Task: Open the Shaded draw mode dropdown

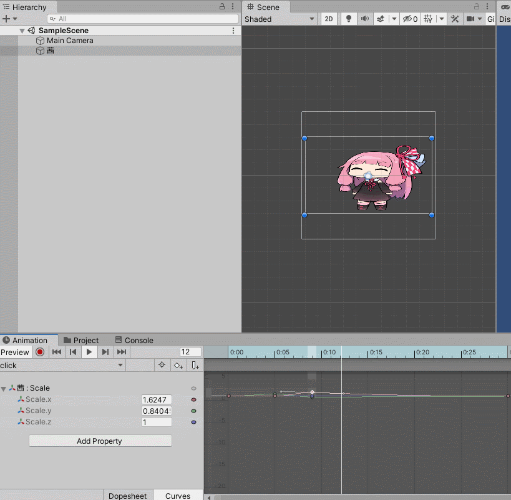Action: point(280,19)
